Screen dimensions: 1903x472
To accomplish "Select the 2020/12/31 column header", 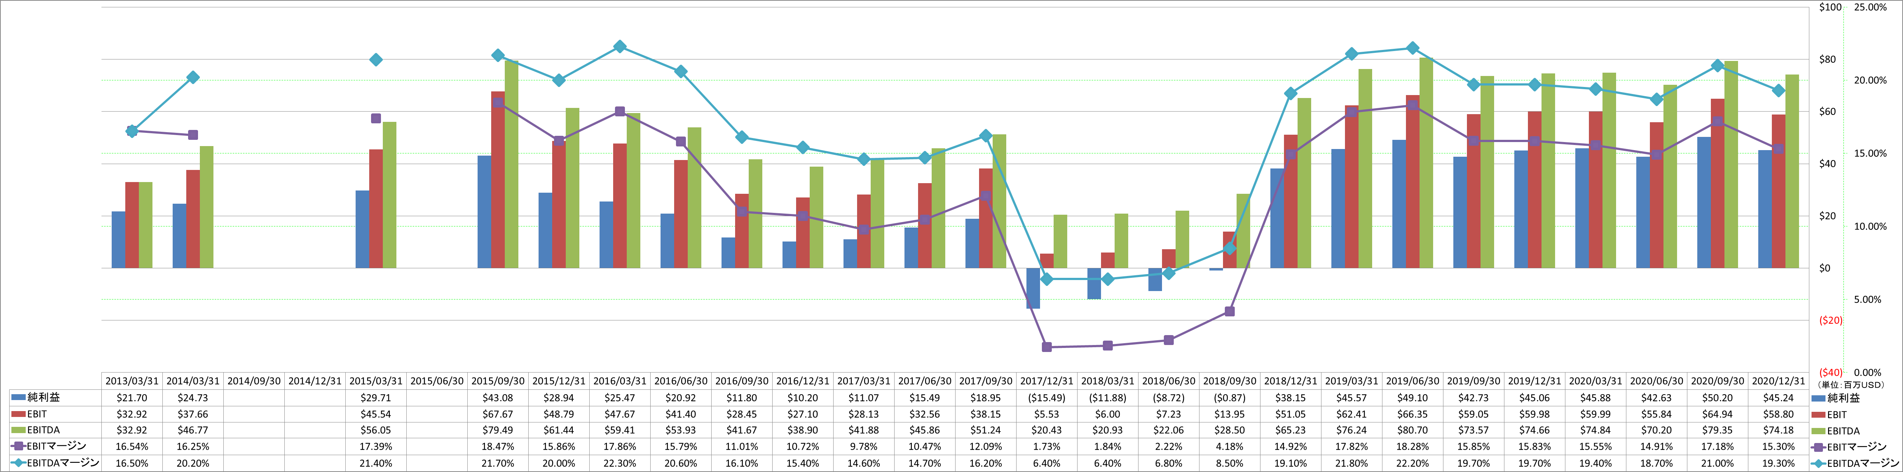I will tap(1778, 381).
